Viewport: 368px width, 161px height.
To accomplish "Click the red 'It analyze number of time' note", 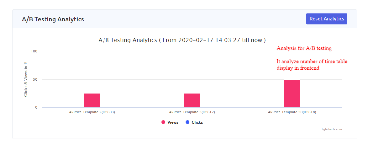I will pyautogui.click(x=312, y=62).
